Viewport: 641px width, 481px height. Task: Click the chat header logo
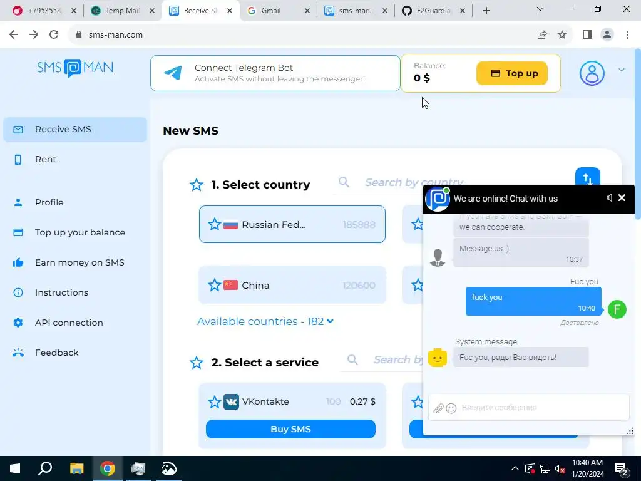[438, 199]
